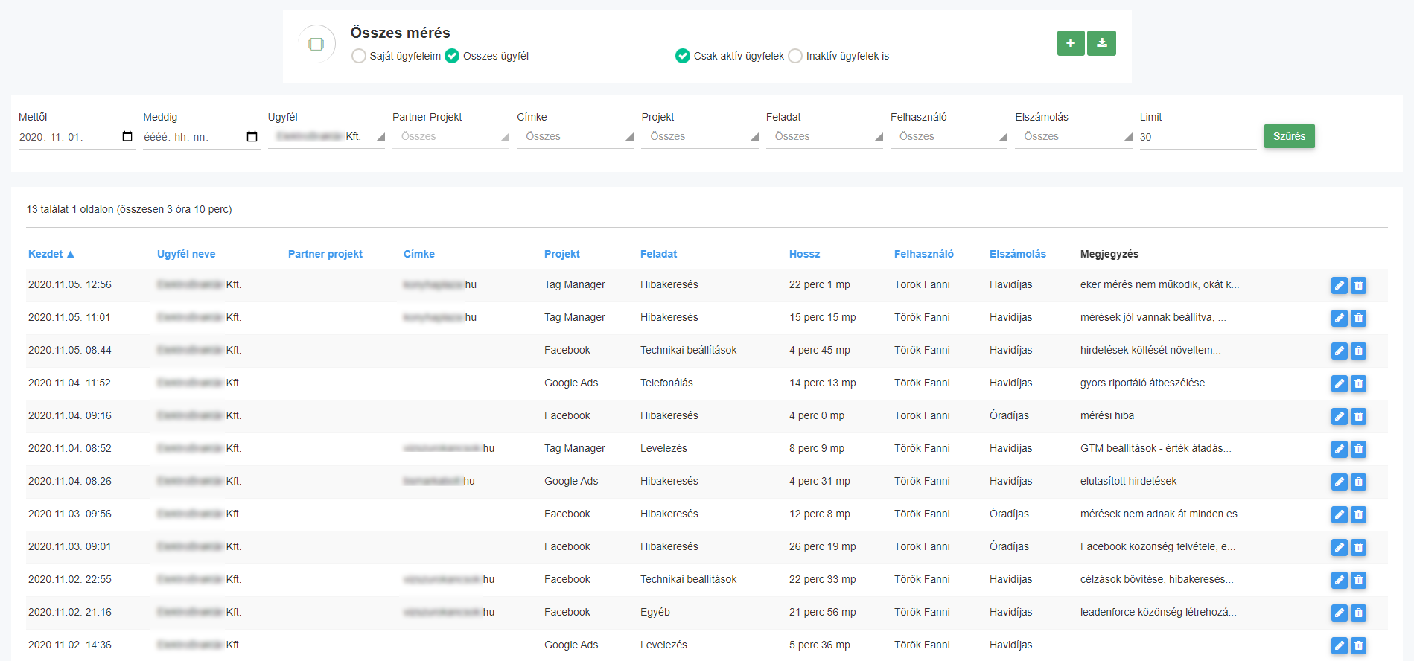Edit the 2020.11.04. 08:26 entry
This screenshot has width=1414, height=661.
(1339, 482)
